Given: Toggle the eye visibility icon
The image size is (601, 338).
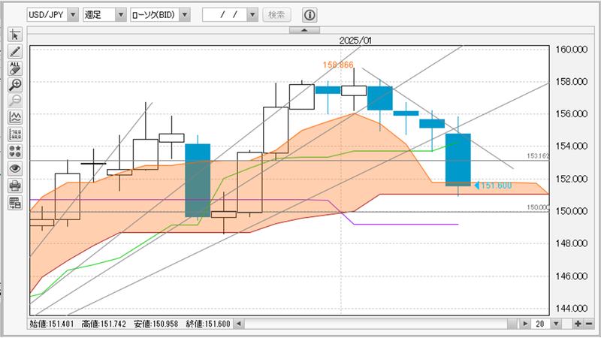Looking at the screenshot, I should tap(15, 168).
